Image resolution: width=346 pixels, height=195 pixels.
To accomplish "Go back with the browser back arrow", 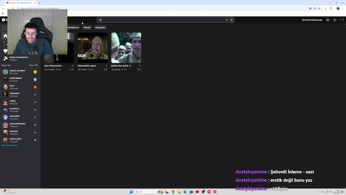I will pos(3,8).
